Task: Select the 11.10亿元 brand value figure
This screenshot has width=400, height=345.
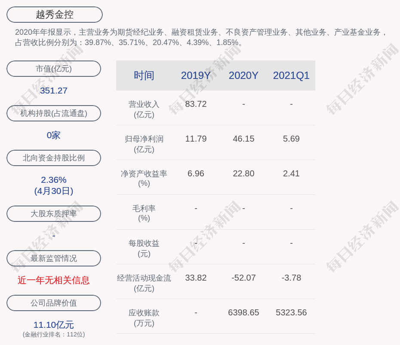Action: [54, 325]
